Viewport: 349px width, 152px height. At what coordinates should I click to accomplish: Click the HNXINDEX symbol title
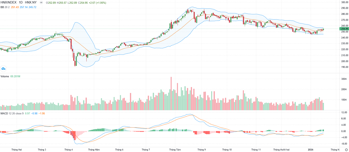pos(9,2)
